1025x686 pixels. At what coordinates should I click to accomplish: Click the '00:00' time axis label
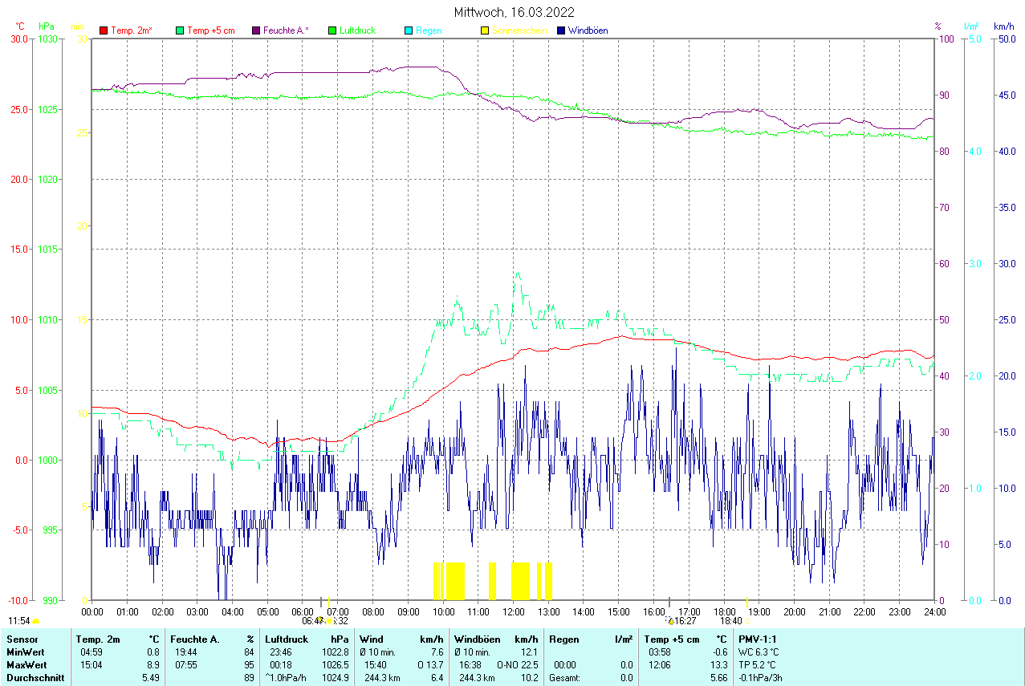point(92,612)
